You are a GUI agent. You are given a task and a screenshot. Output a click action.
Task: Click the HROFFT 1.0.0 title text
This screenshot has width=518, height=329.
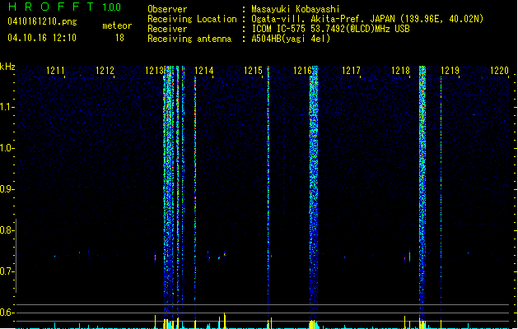point(65,7)
